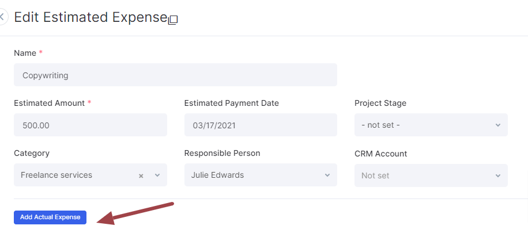The image size is (528, 233).
Task: Click the chevron arrow in Project Stage field
Action: tap(498, 125)
